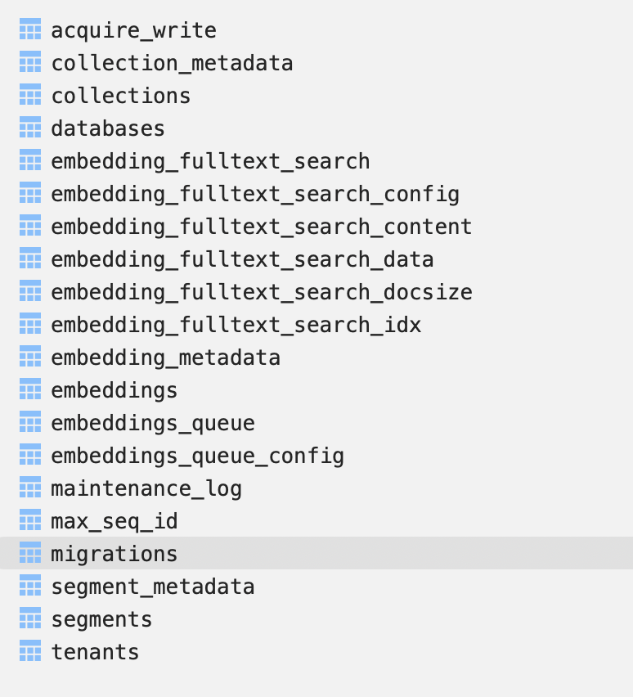Choose the embedding_fulltext_search_content table
Image resolution: width=633 pixels, height=697 pixels.
tap(262, 227)
